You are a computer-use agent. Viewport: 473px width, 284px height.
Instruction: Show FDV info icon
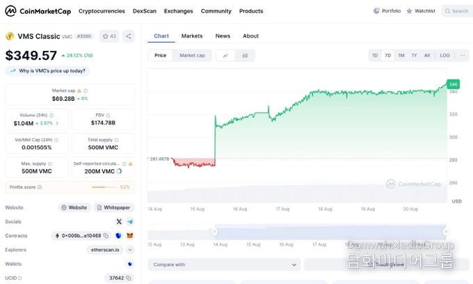pos(109,116)
